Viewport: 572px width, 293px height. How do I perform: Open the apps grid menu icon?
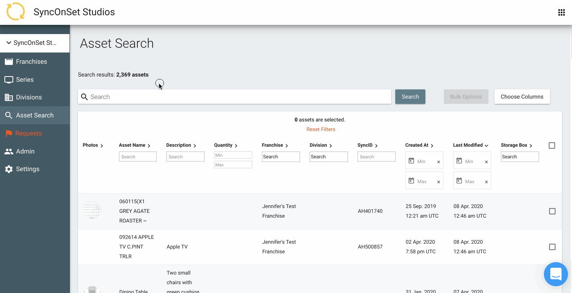tap(562, 12)
